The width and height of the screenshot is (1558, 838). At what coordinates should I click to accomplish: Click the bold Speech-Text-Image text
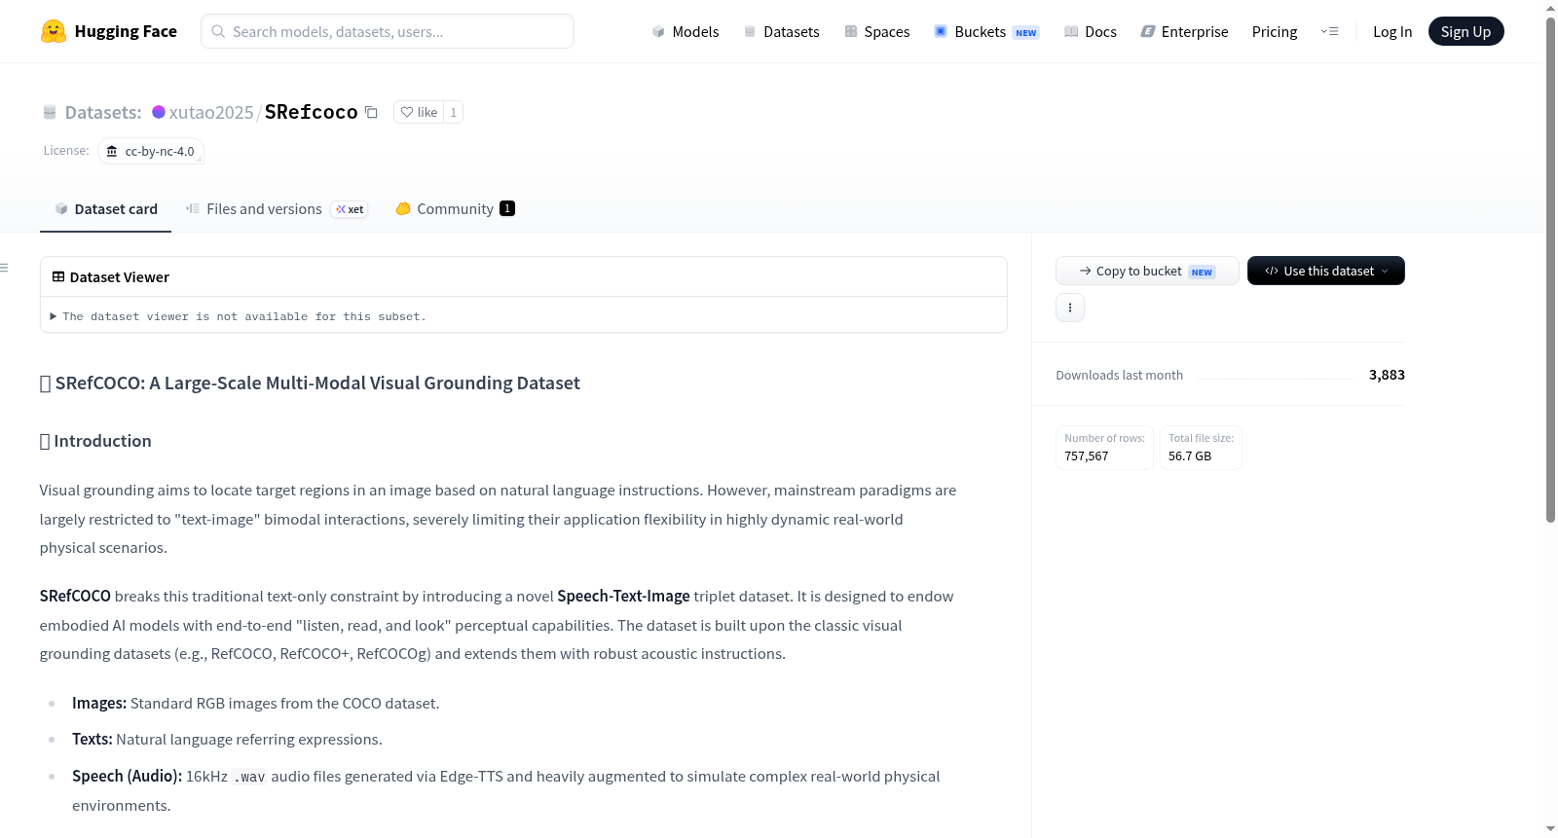click(623, 596)
